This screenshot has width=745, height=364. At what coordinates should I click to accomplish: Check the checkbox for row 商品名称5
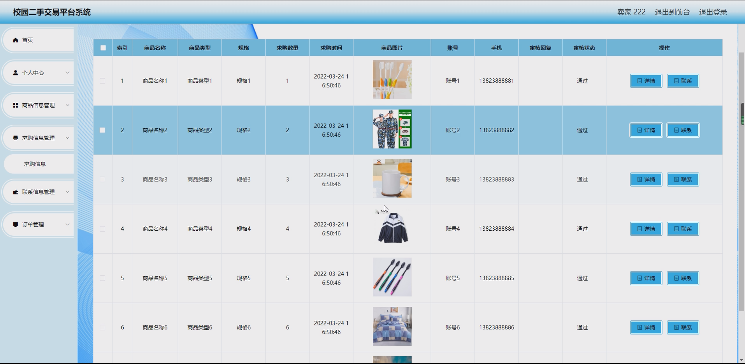tap(102, 278)
